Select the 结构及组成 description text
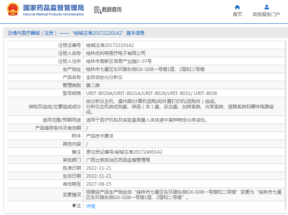Image resolution: width=288 pixels, height=215 pixels. [180, 106]
